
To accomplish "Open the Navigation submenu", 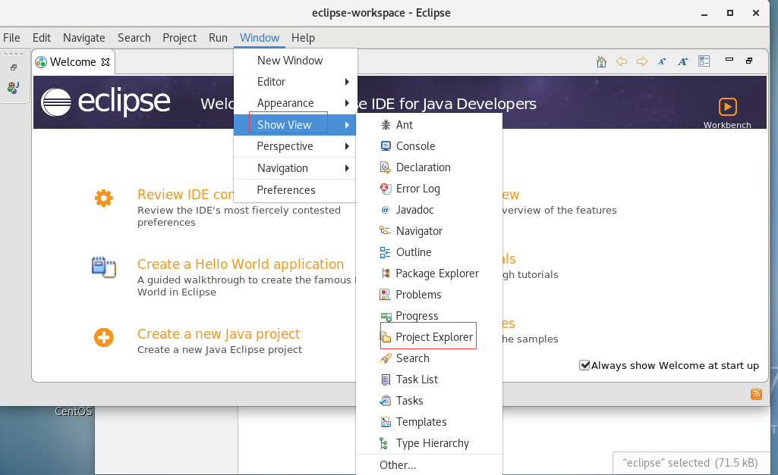I will [x=296, y=168].
